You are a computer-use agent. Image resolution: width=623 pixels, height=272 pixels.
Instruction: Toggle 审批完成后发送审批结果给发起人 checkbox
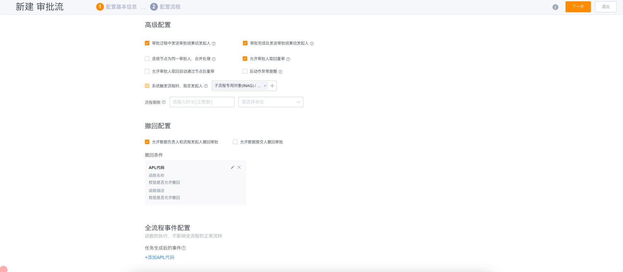[x=245, y=43]
